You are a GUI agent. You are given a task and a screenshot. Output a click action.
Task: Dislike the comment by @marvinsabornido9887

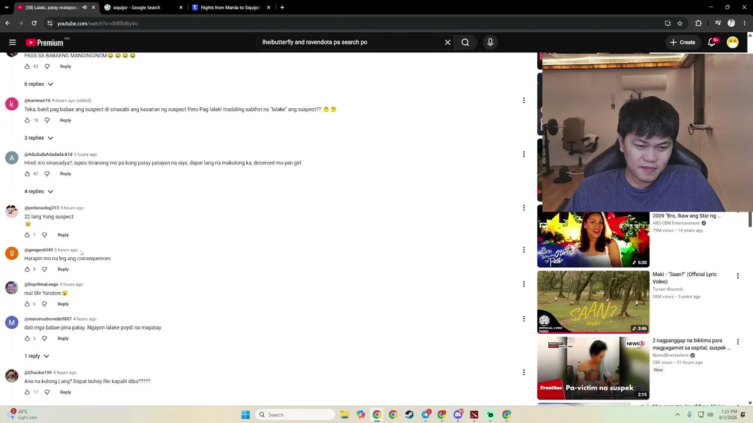pyautogui.click(x=44, y=338)
